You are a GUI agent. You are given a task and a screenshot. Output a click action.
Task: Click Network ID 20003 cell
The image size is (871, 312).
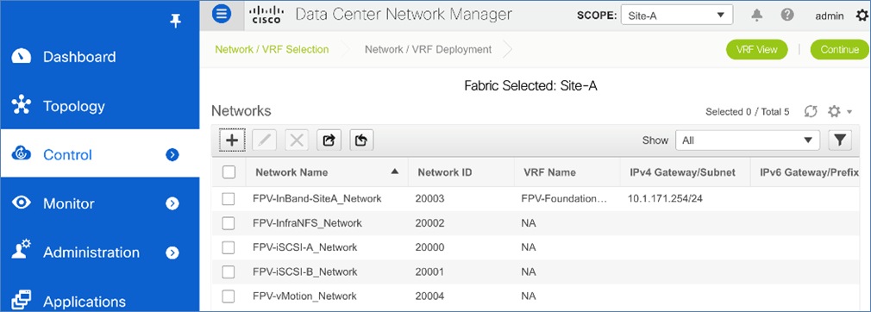(429, 198)
